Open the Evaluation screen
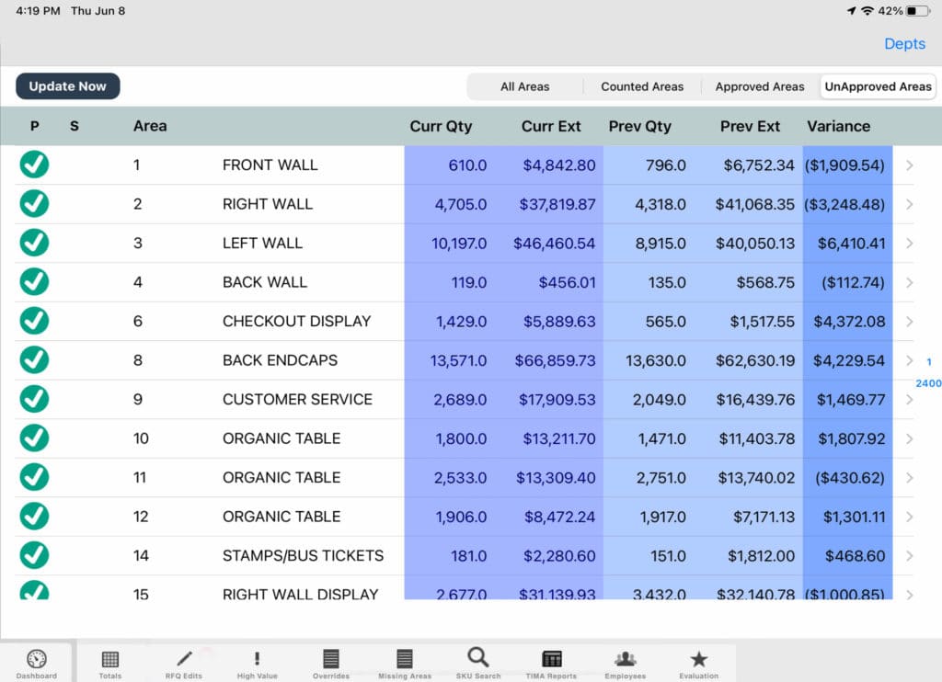Viewport: 942px width, 682px height. (698, 662)
